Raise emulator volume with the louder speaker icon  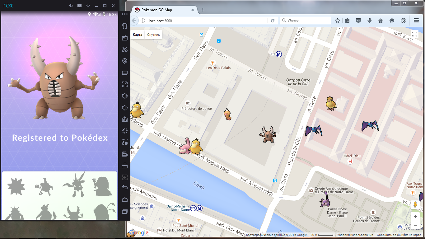125,96
